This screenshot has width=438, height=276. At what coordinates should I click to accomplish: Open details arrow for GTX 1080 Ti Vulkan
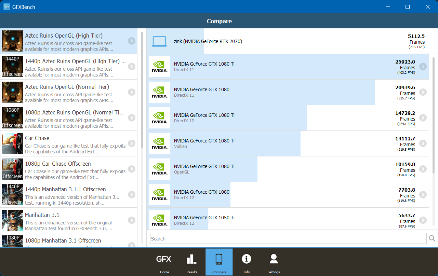pyautogui.click(x=423, y=143)
